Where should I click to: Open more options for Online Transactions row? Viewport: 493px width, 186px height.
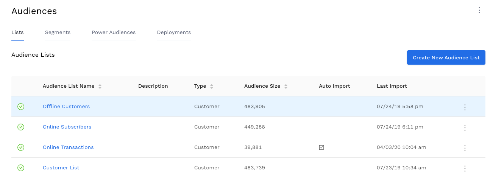pyautogui.click(x=465, y=148)
